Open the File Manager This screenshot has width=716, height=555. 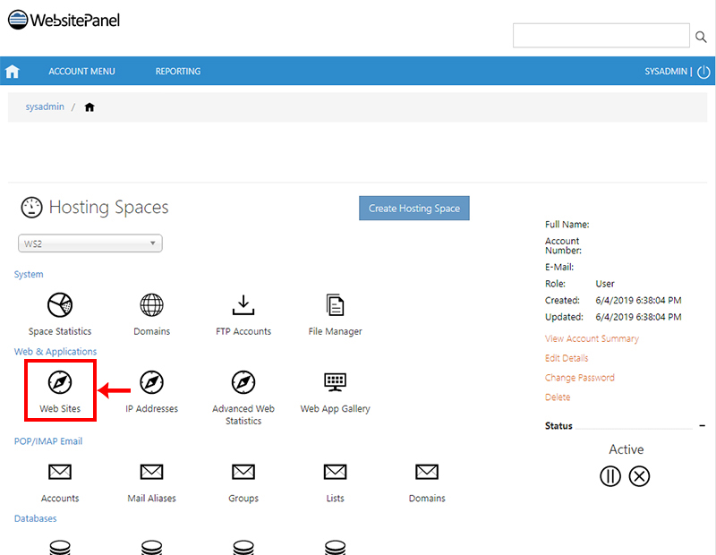coord(335,307)
